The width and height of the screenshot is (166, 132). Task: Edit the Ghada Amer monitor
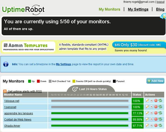[x=147, y=125]
